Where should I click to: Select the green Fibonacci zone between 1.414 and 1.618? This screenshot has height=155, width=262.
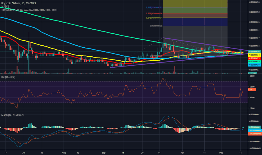tap(195, 10)
